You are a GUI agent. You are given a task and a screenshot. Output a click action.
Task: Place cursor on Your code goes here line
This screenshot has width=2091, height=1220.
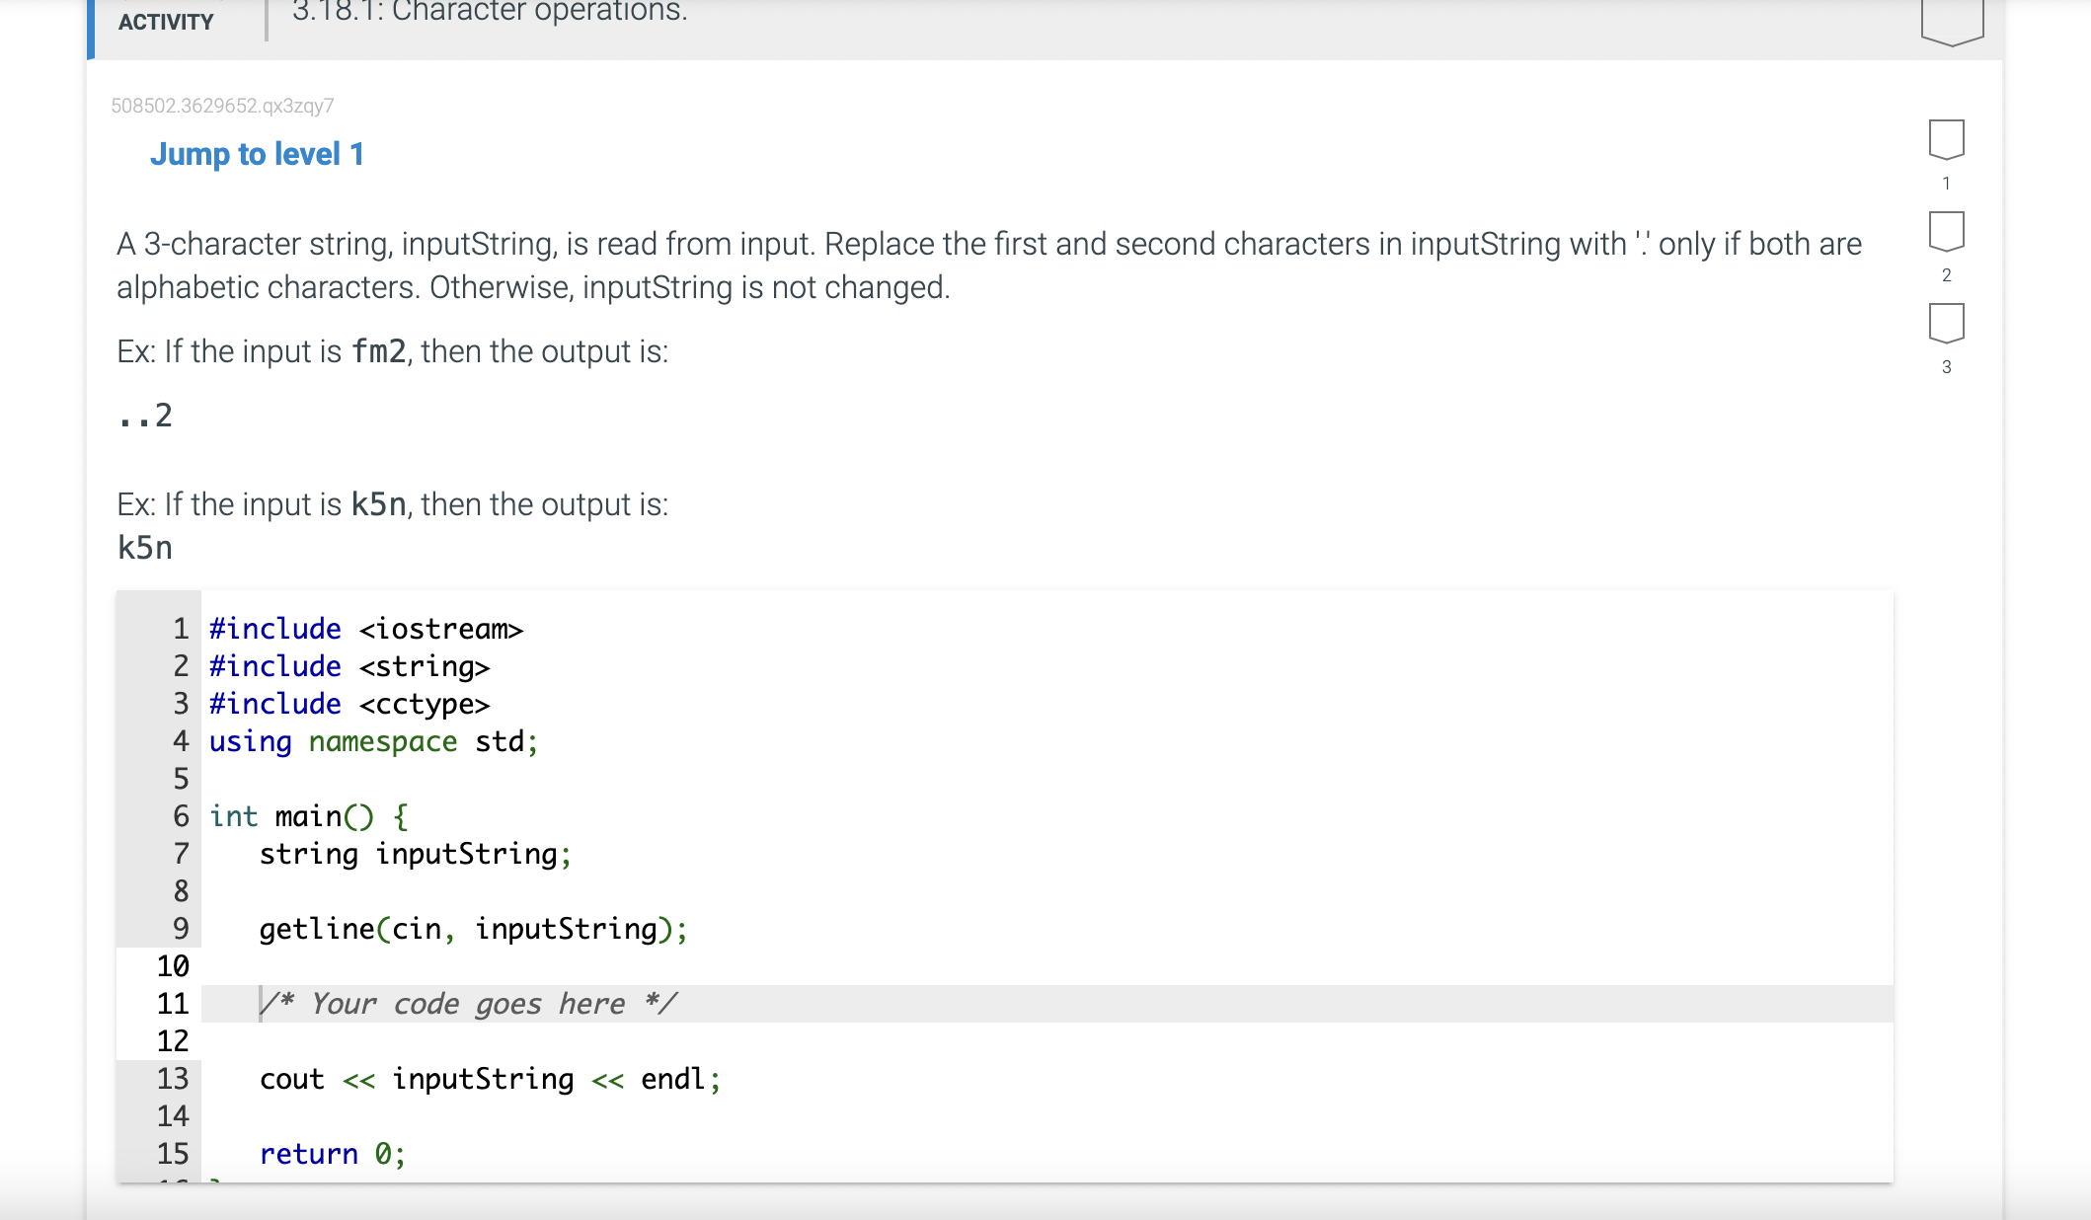click(x=469, y=1004)
